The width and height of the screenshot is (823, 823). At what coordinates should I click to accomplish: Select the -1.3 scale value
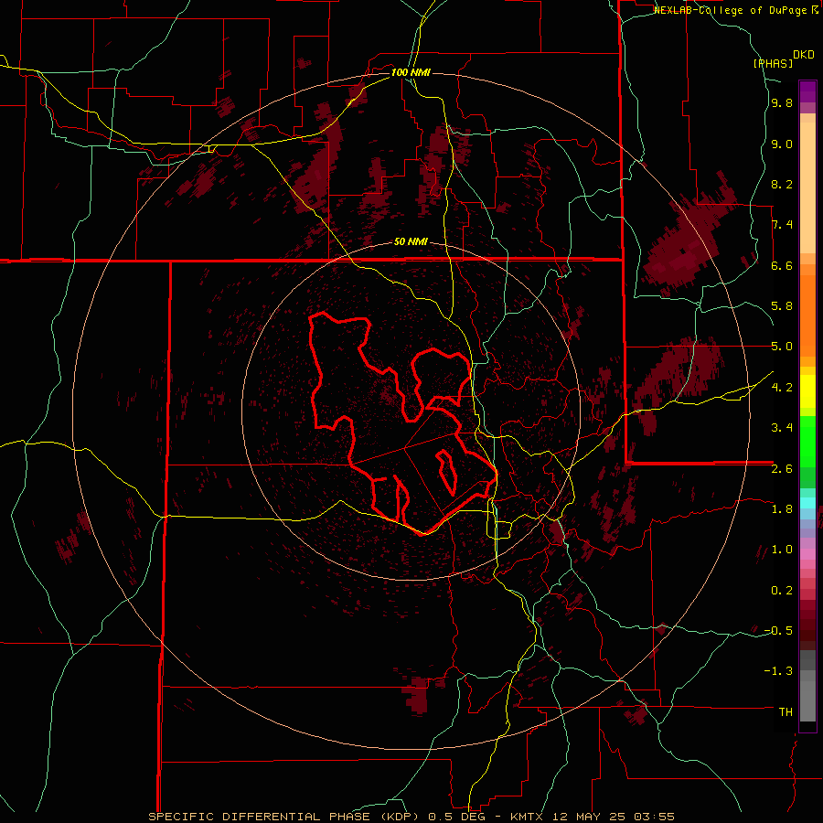778,671
